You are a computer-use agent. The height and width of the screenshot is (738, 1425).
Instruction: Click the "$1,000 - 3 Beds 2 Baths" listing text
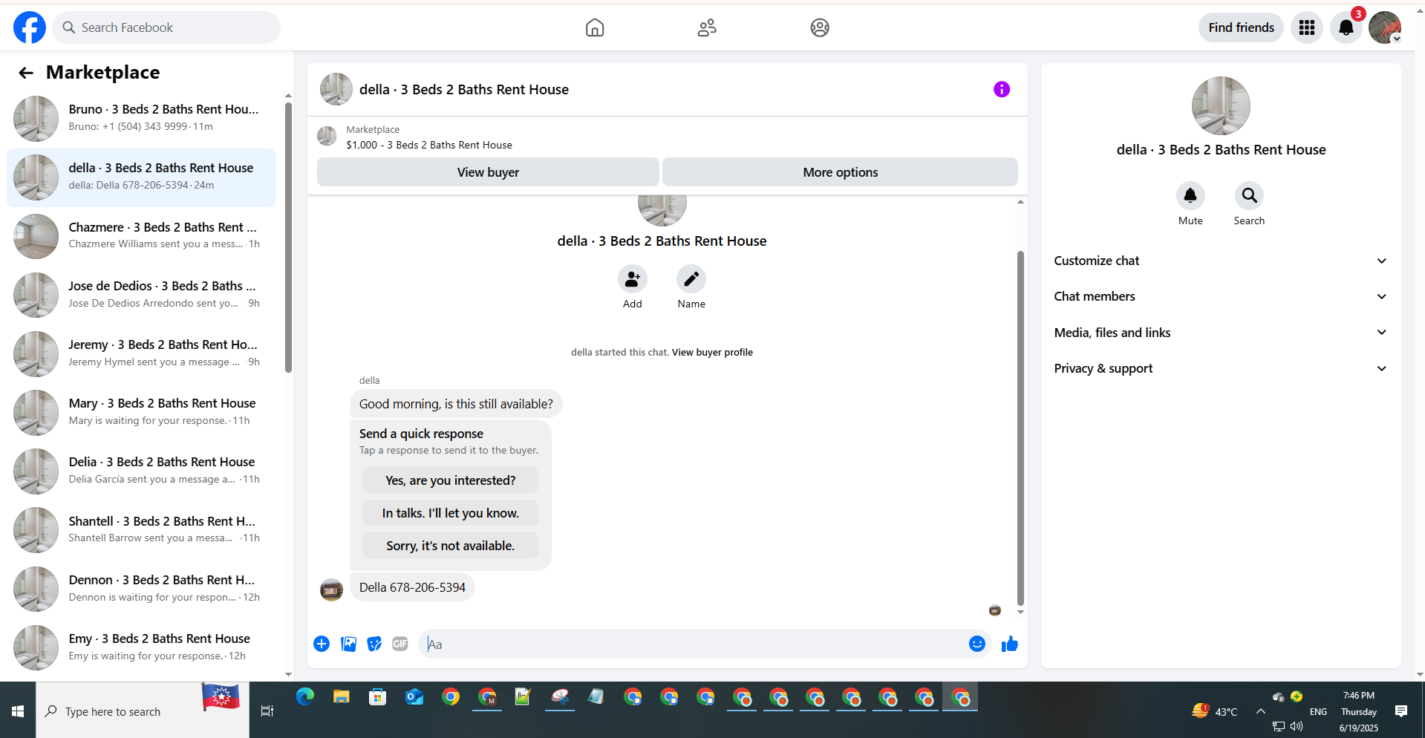pyautogui.click(x=429, y=146)
